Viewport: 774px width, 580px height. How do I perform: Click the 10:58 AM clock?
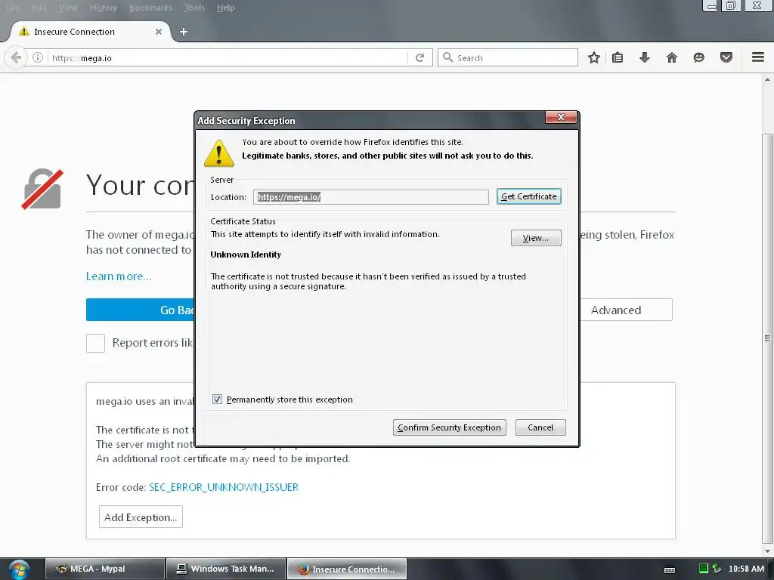click(746, 569)
